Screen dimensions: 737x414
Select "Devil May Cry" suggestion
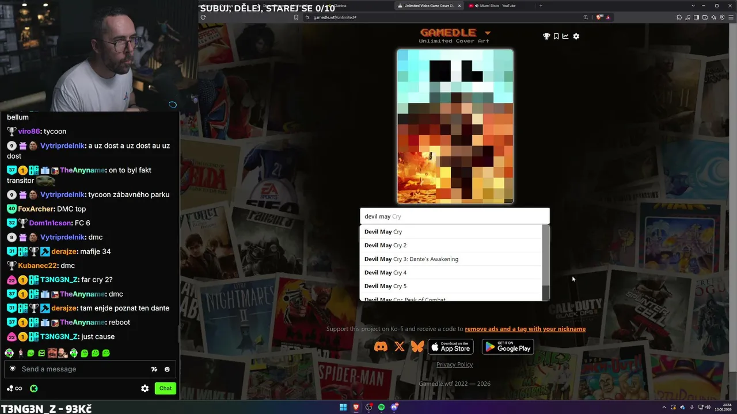tap(451, 232)
